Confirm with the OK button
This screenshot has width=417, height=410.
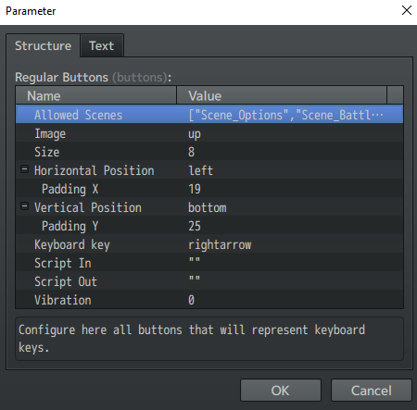[x=281, y=391]
